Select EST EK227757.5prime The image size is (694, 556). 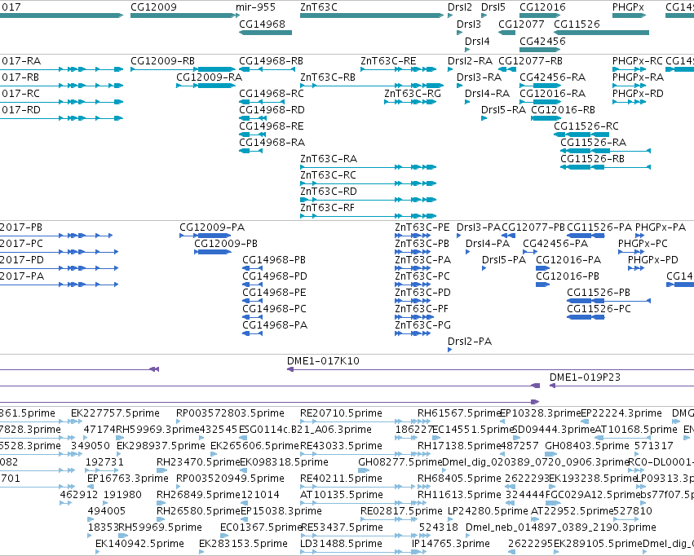coord(115,413)
